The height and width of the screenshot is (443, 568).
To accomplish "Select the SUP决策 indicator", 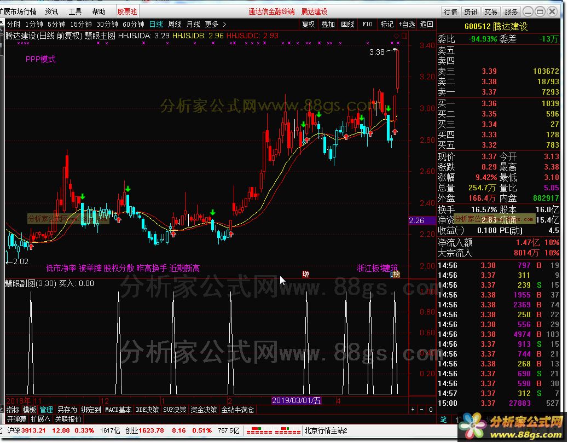I will (175, 410).
